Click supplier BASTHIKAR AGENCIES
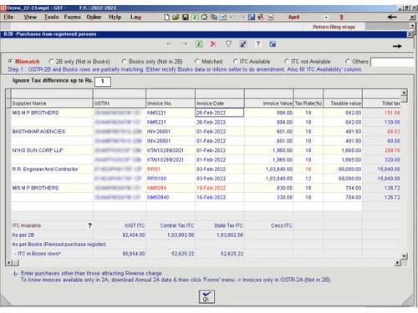Viewport: 418px width, 313px height. [38, 132]
